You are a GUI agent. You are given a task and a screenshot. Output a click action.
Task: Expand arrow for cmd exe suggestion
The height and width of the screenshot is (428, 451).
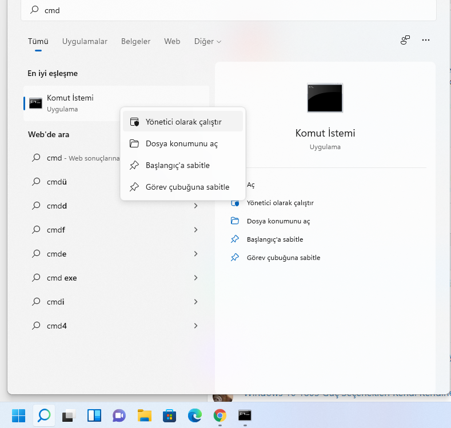[195, 278]
